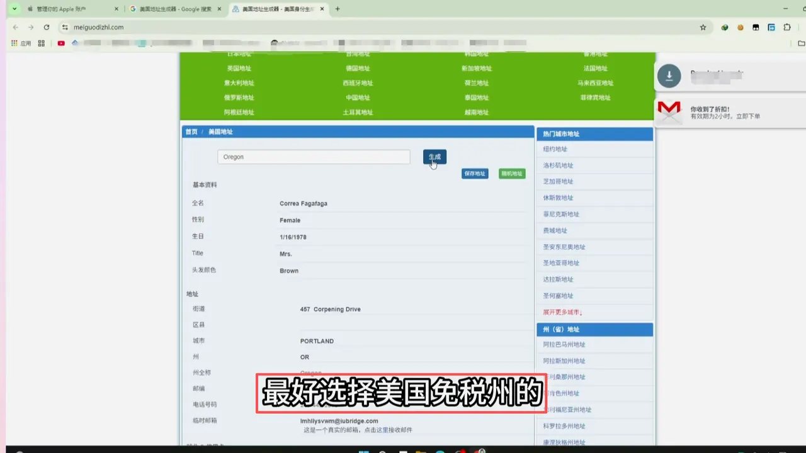Click the browser forward arrow
This screenshot has height=453, width=806.
[x=30, y=27]
